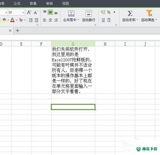Viewport: 160px width, 155px height.
Task: Expand the 自动求和 dropdown arrow
Action: [137, 20]
